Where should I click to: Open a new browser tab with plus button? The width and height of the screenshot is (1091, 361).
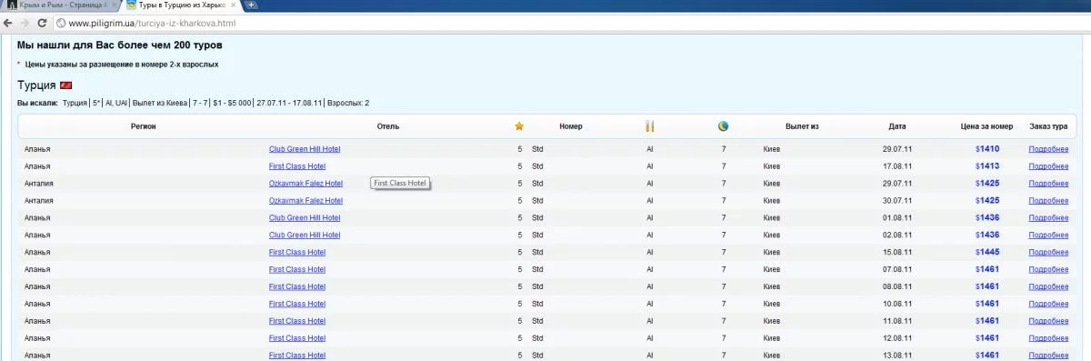[x=251, y=5]
